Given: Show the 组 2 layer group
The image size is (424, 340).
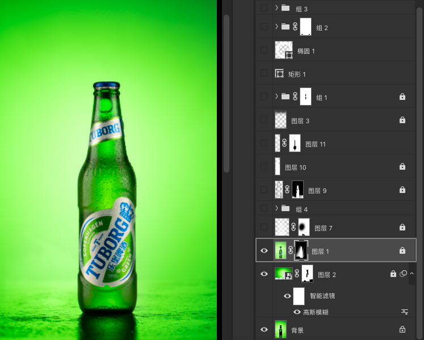Looking at the screenshot, I should point(264,27).
